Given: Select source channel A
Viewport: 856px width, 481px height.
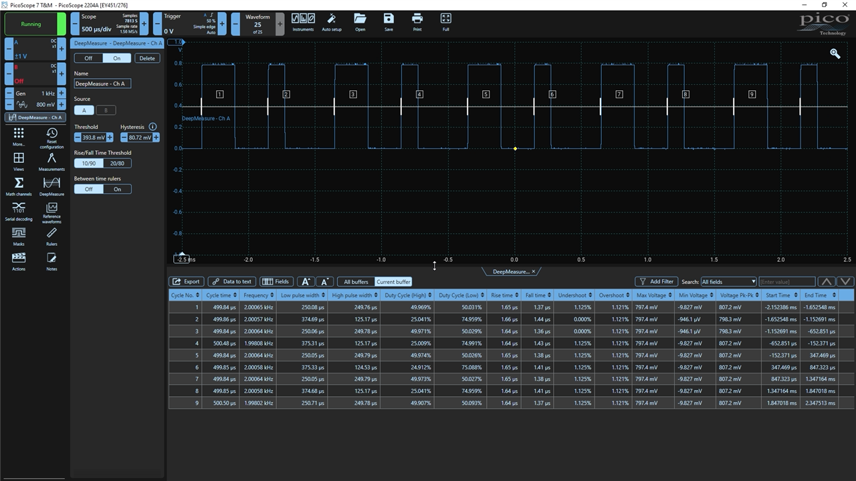Looking at the screenshot, I should [84, 110].
